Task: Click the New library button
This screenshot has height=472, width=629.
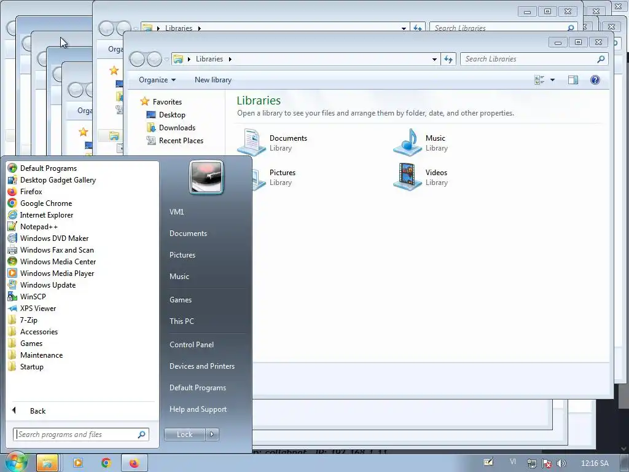Action: point(213,80)
